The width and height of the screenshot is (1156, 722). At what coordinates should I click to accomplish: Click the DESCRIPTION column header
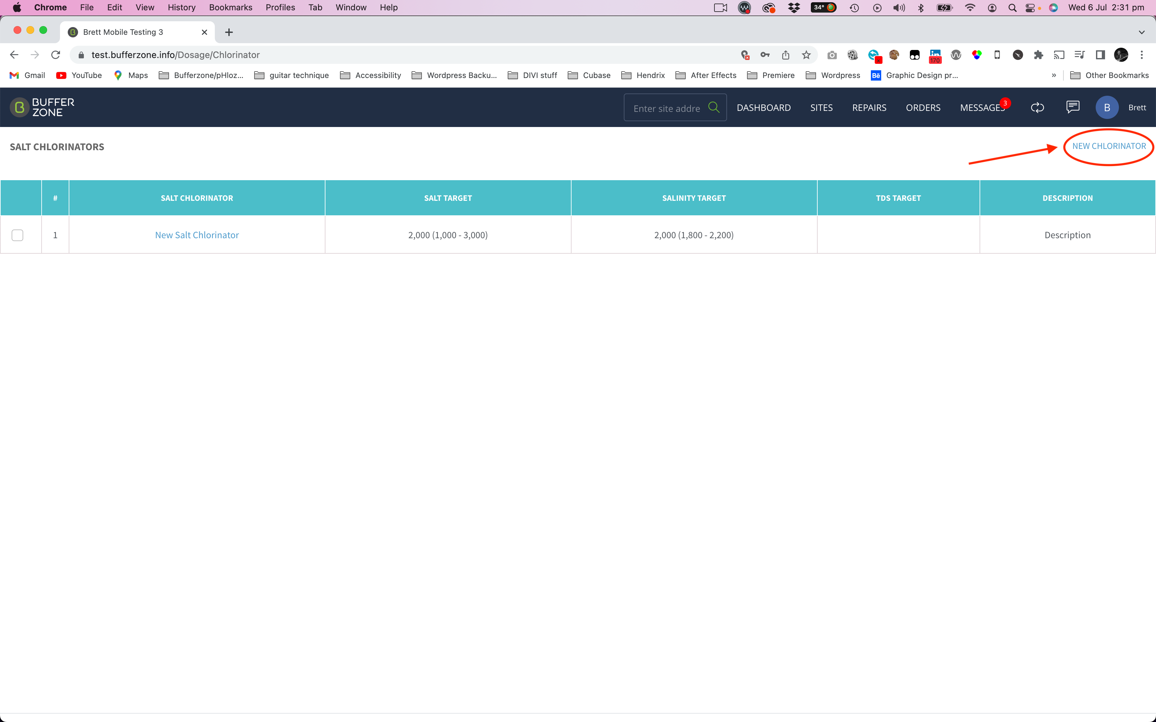[x=1068, y=198]
